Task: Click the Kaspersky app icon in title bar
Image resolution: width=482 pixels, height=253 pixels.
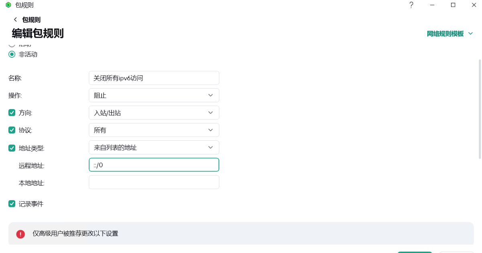Action: click(x=8, y=5)
